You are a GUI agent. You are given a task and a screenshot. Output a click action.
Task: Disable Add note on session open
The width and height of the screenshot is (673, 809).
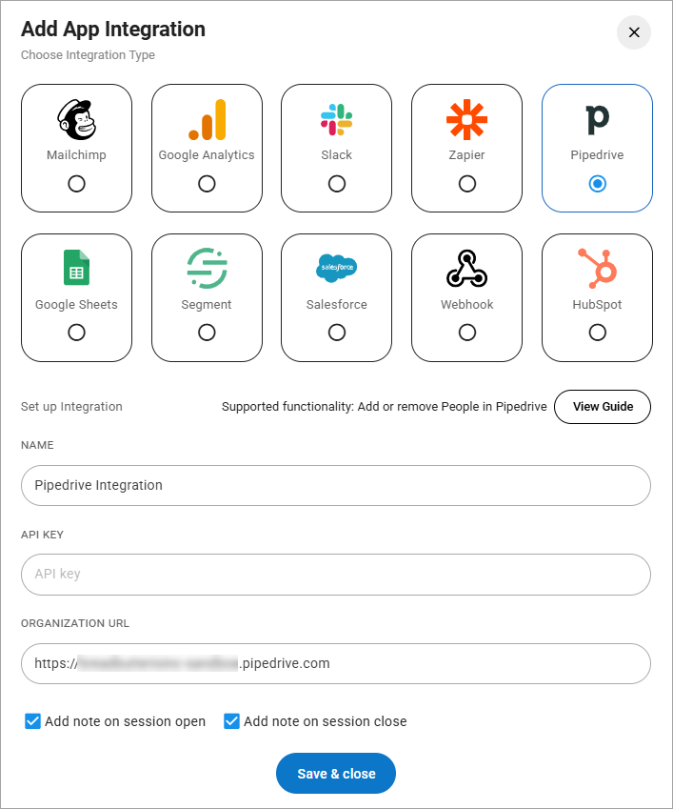tap(32, 721)
